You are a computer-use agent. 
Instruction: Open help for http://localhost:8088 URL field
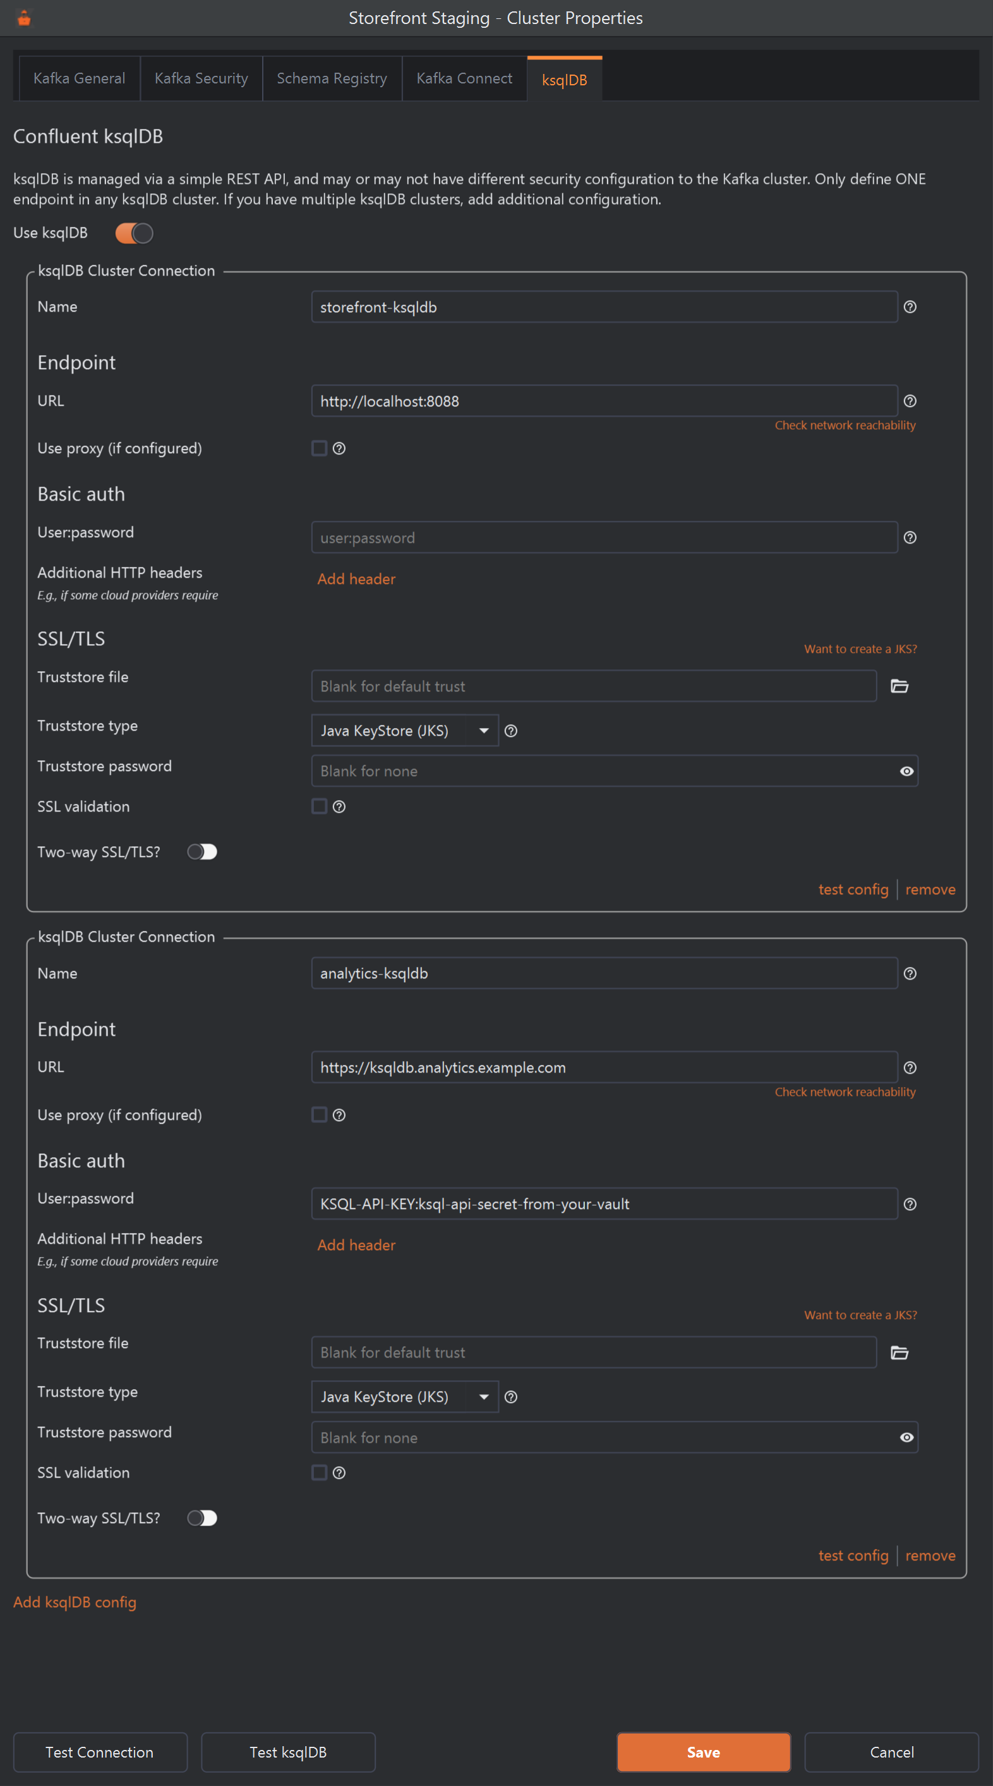pyautogui.click(x=910, y=401)
